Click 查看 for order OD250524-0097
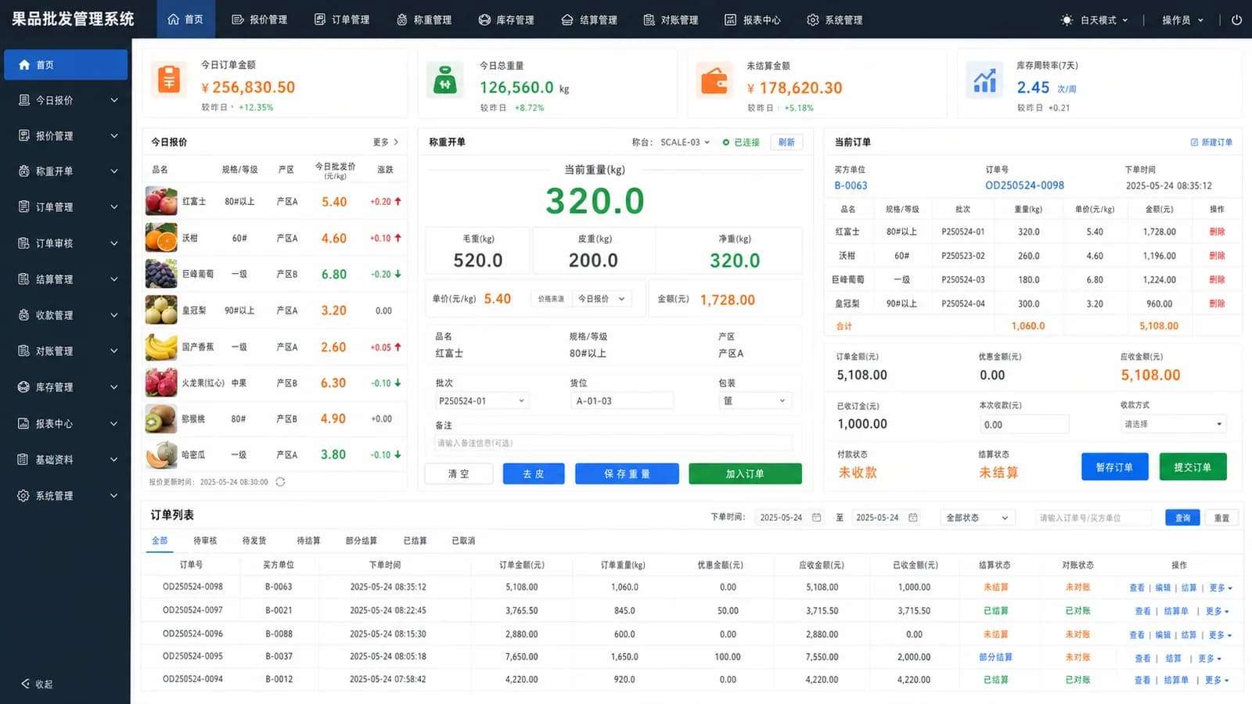The height and width of the screenshot is (704, 1252). pos(1143,612)
